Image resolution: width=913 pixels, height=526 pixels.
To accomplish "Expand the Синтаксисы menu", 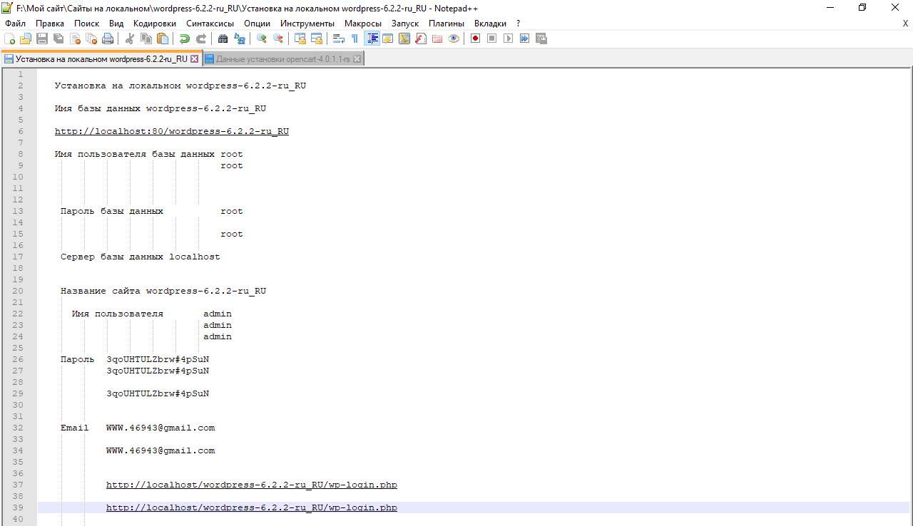I will (x=210, y=23).
